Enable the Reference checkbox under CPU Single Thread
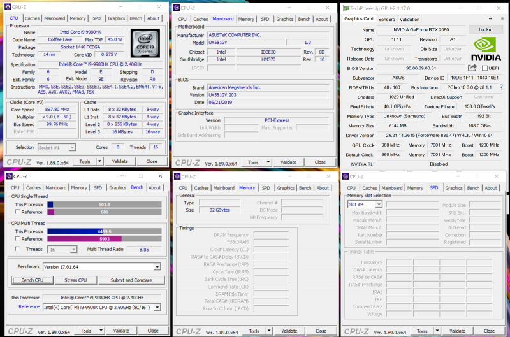The image size is (510, 337). tap(18, 212)
